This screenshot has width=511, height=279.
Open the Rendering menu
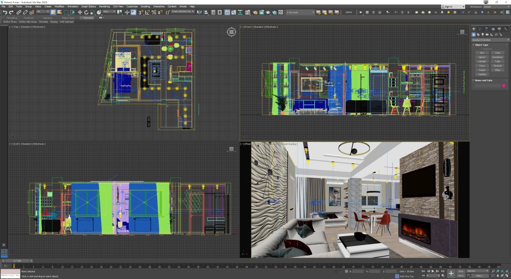pyautogui.click(x=104, y=6)
